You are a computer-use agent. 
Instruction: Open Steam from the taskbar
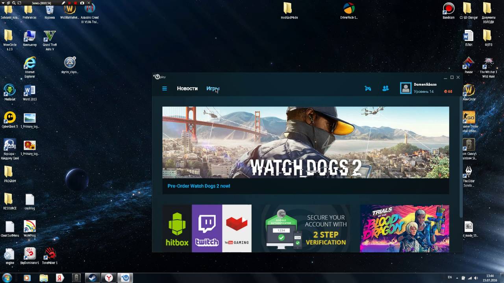point(93,278)
